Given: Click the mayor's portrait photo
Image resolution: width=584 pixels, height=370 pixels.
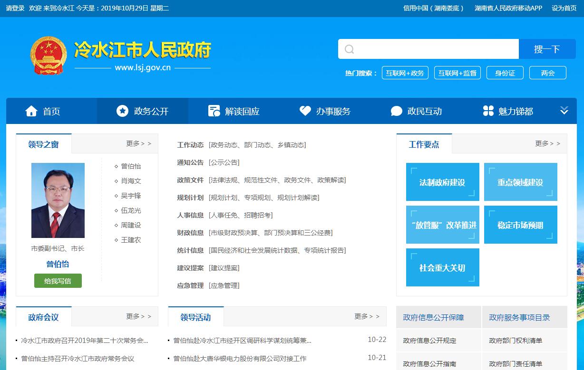Looking at the screenshot, I should click(58, 200).
